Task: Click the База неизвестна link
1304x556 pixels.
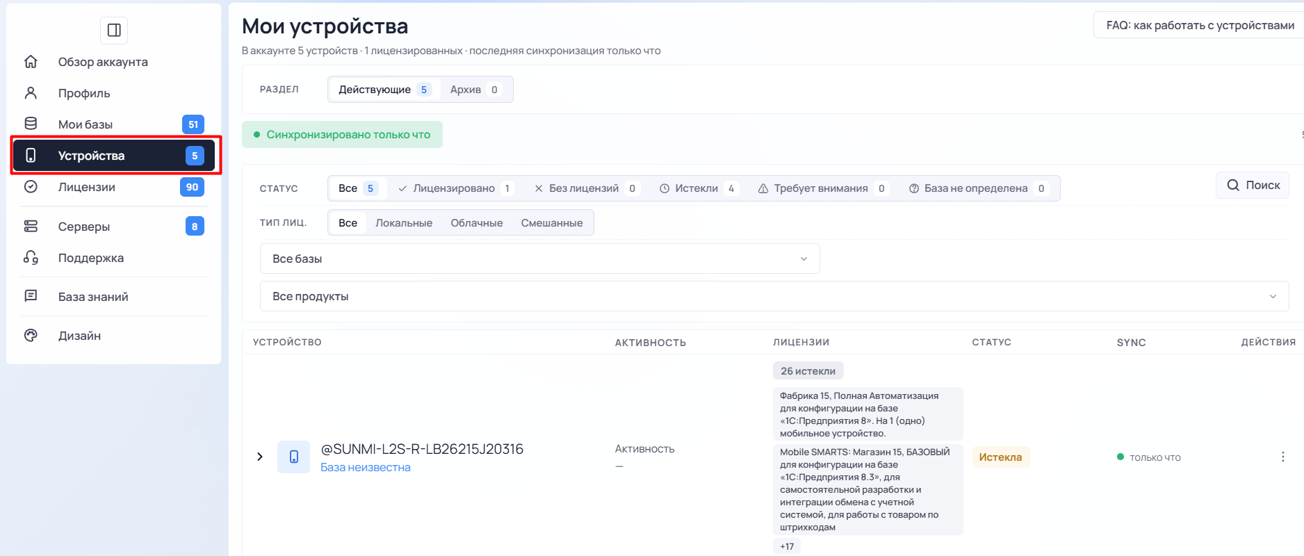Action: coord(366,468)
